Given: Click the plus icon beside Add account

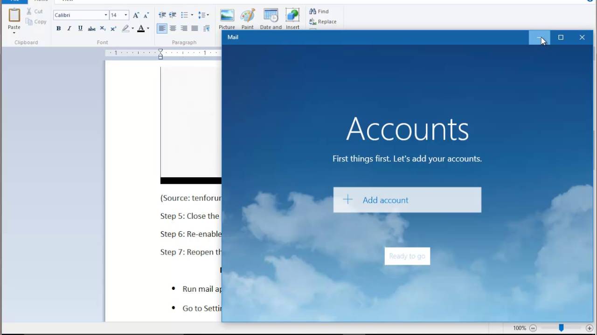Looking at the screenshot, I should [x=348, y=200].
